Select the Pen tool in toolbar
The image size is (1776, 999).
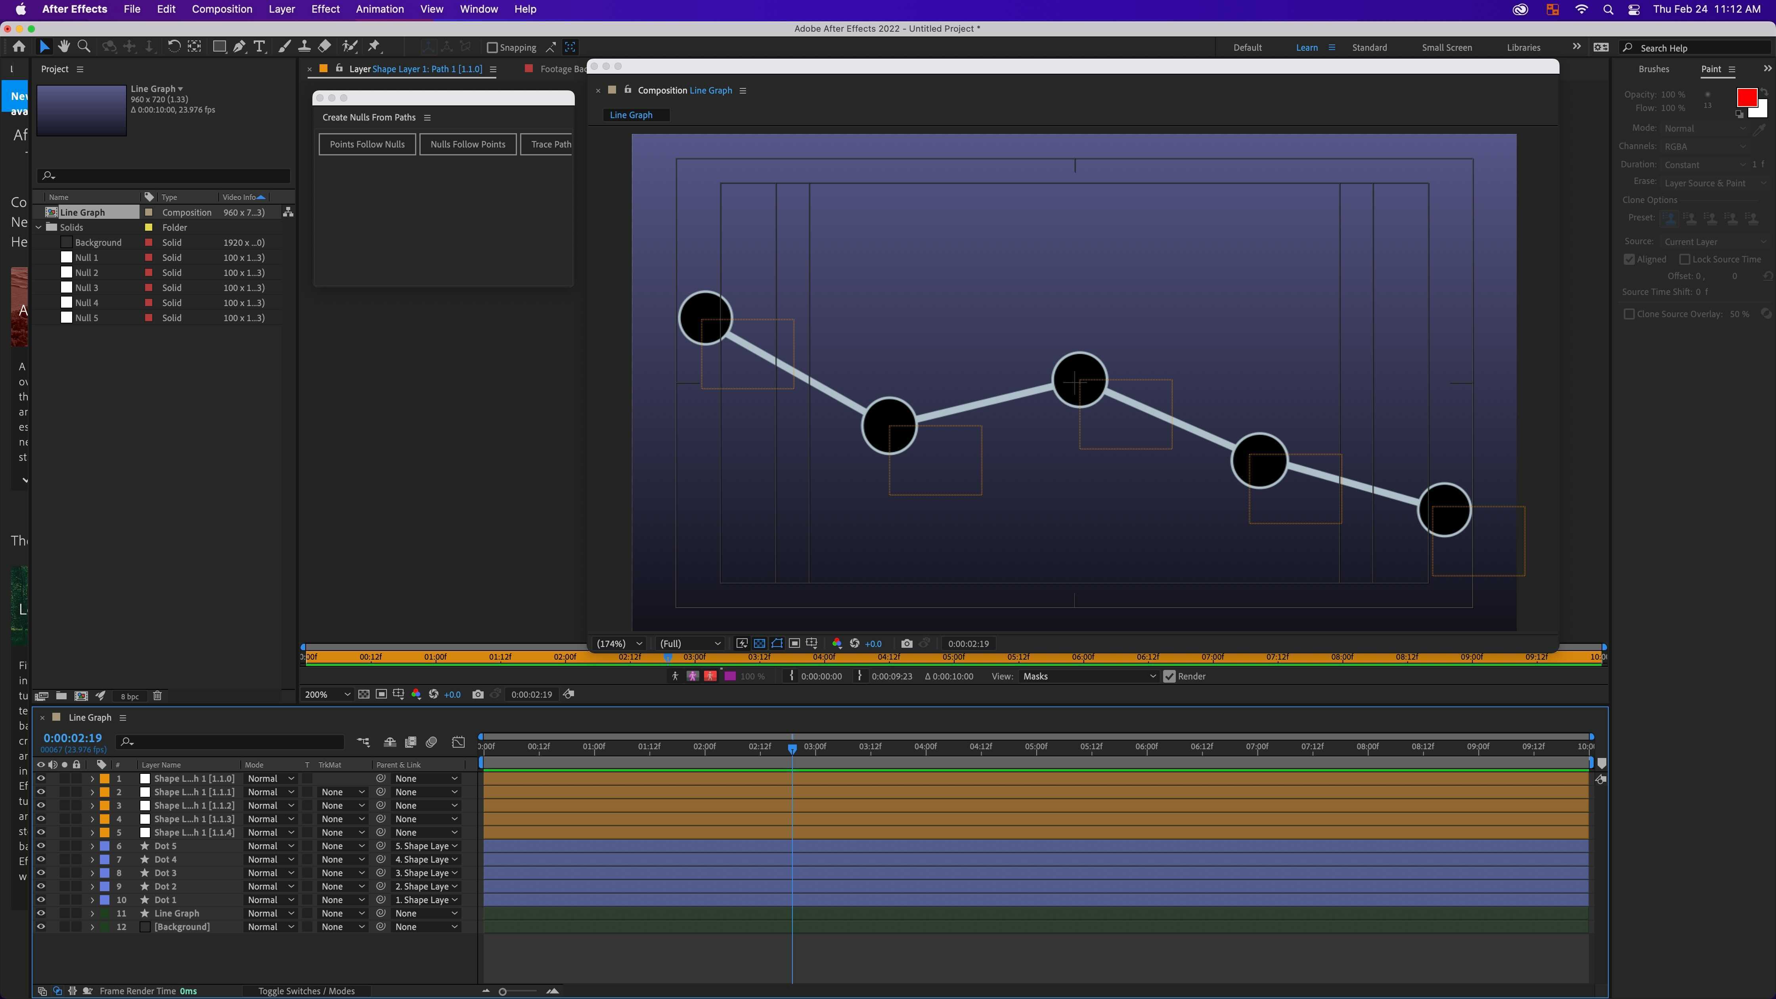239,47
